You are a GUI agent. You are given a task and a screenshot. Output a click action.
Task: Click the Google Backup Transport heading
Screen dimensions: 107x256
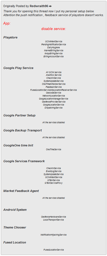point(23,130)
